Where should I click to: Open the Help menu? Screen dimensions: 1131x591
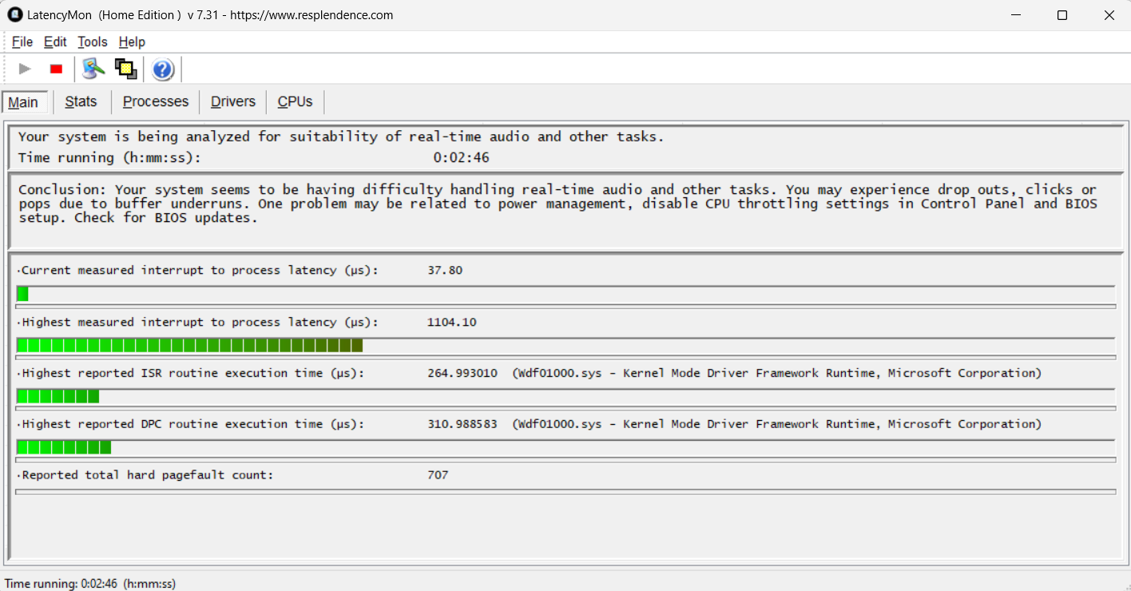132,42
